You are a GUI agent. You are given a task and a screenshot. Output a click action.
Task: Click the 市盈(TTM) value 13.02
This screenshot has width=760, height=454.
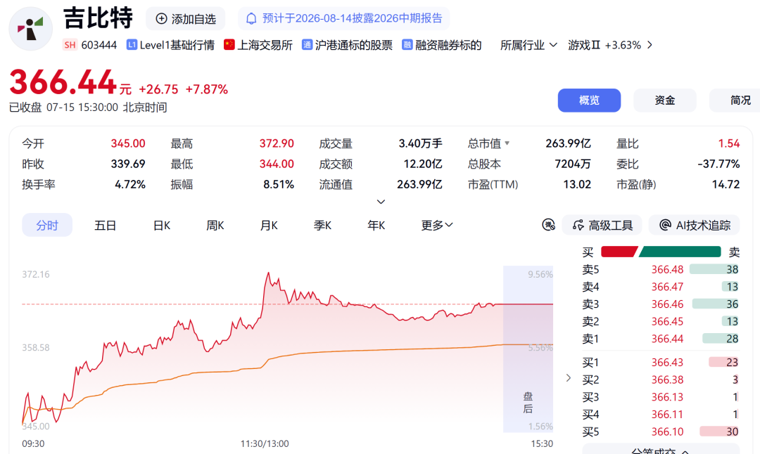point(577,184)
